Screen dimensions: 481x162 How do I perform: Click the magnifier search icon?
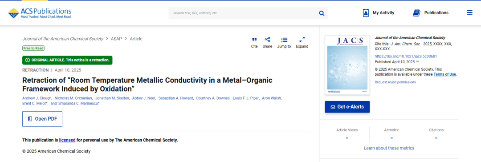pyautogui.click(x=322, y=13)
